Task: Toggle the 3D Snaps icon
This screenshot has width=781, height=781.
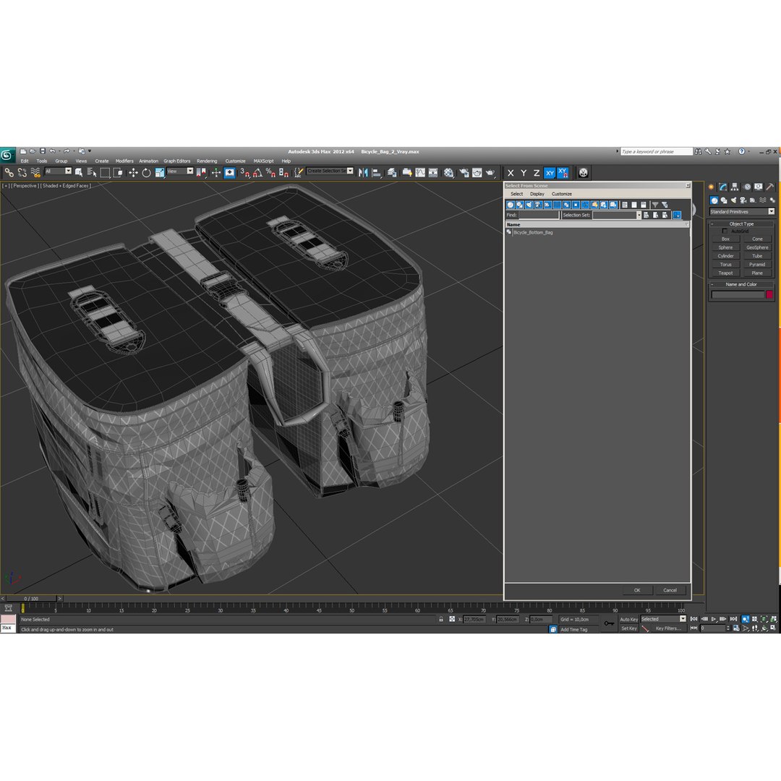Action: click(x=244, y=173)
